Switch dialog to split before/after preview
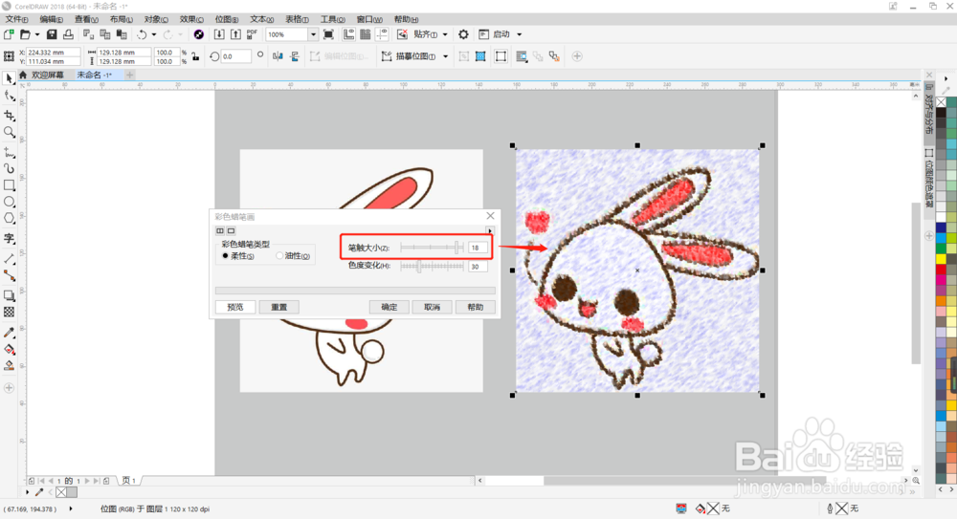Image resolution: width=957 pixels, height=519 pixels. [220, 231]
